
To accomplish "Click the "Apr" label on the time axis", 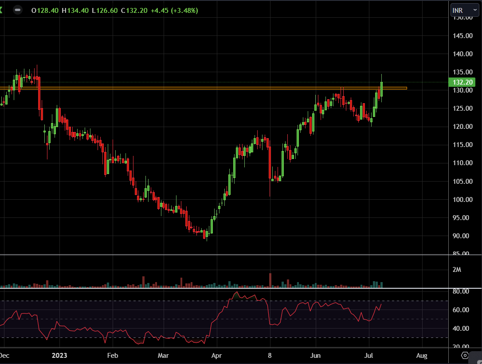I will point(217,356).
